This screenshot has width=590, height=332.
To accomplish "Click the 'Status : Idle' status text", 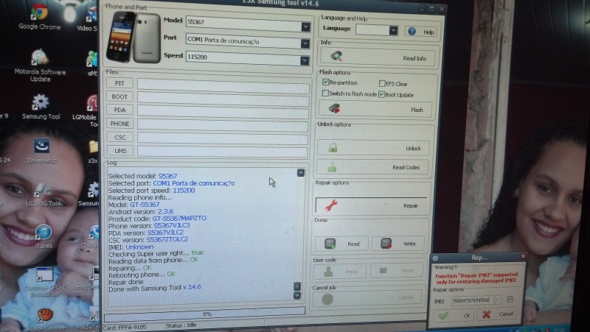I will [181, 325].
